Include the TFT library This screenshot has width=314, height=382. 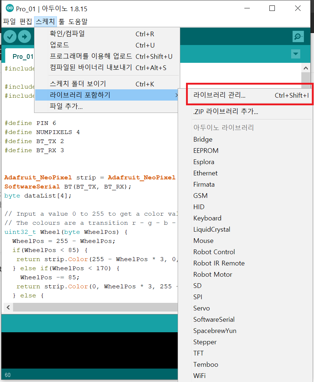(x=246, y=353)
